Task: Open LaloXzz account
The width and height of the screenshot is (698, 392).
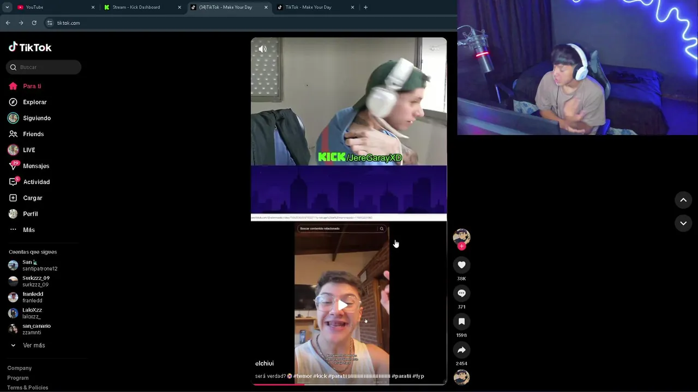Action: click(32, 313)
